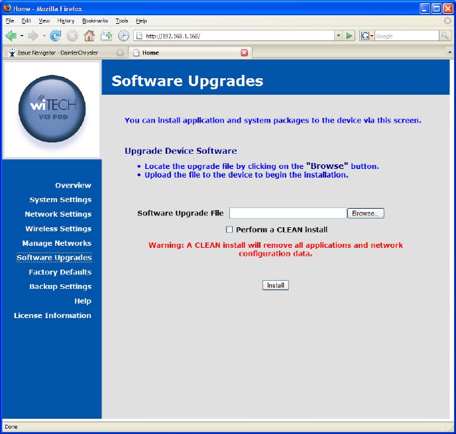Viewport: 456px width, 434px height.
Task: Open the View menu
Action: coord(44,21)
